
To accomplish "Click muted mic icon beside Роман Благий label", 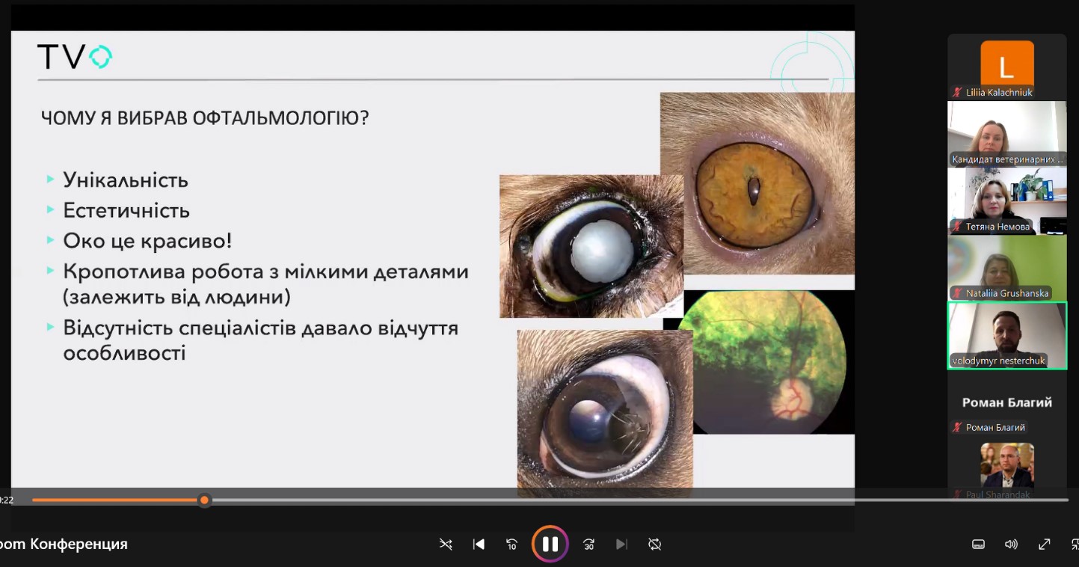I will [956, 427].
